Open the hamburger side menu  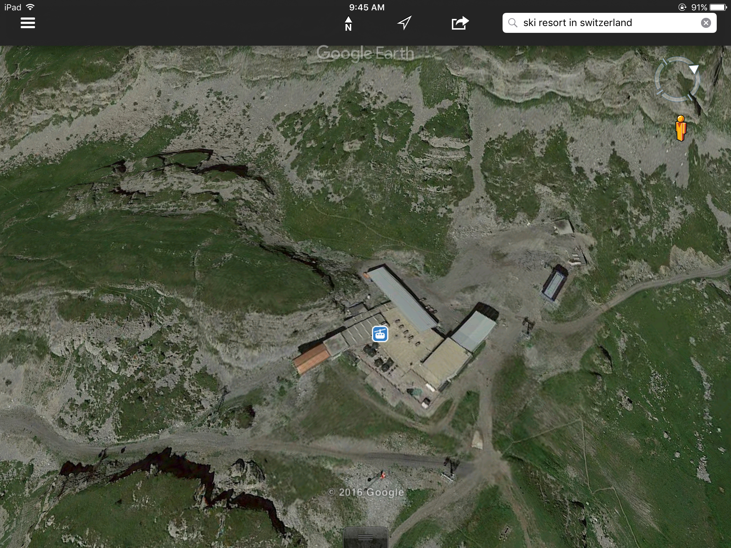pos(27,23)
